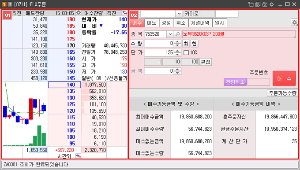300x170 pixels.
Task: Click the password field right of 카이로1
Action: [x=227, y=14]
